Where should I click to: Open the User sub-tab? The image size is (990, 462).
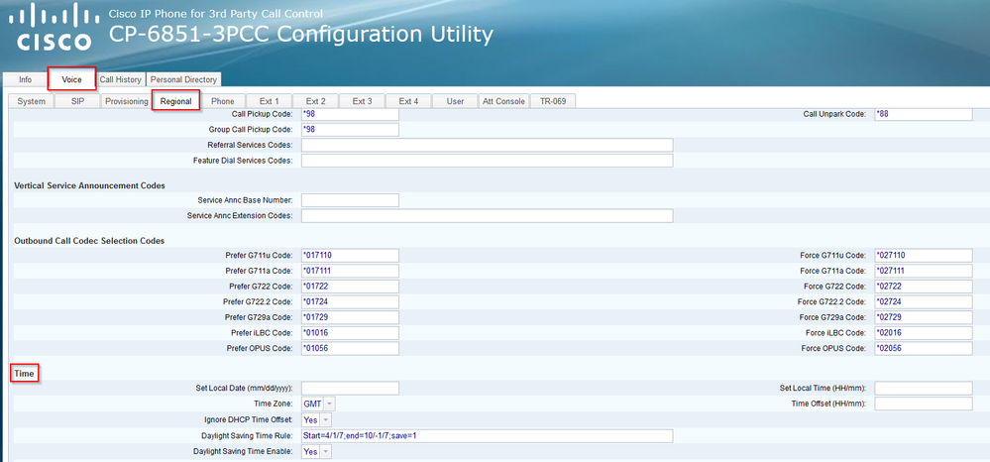(455, 101)
